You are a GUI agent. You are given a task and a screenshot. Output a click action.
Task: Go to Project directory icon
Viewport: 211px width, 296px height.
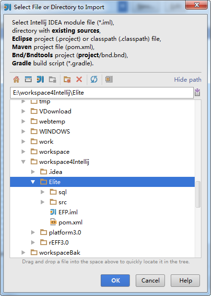tap(40, 79)
